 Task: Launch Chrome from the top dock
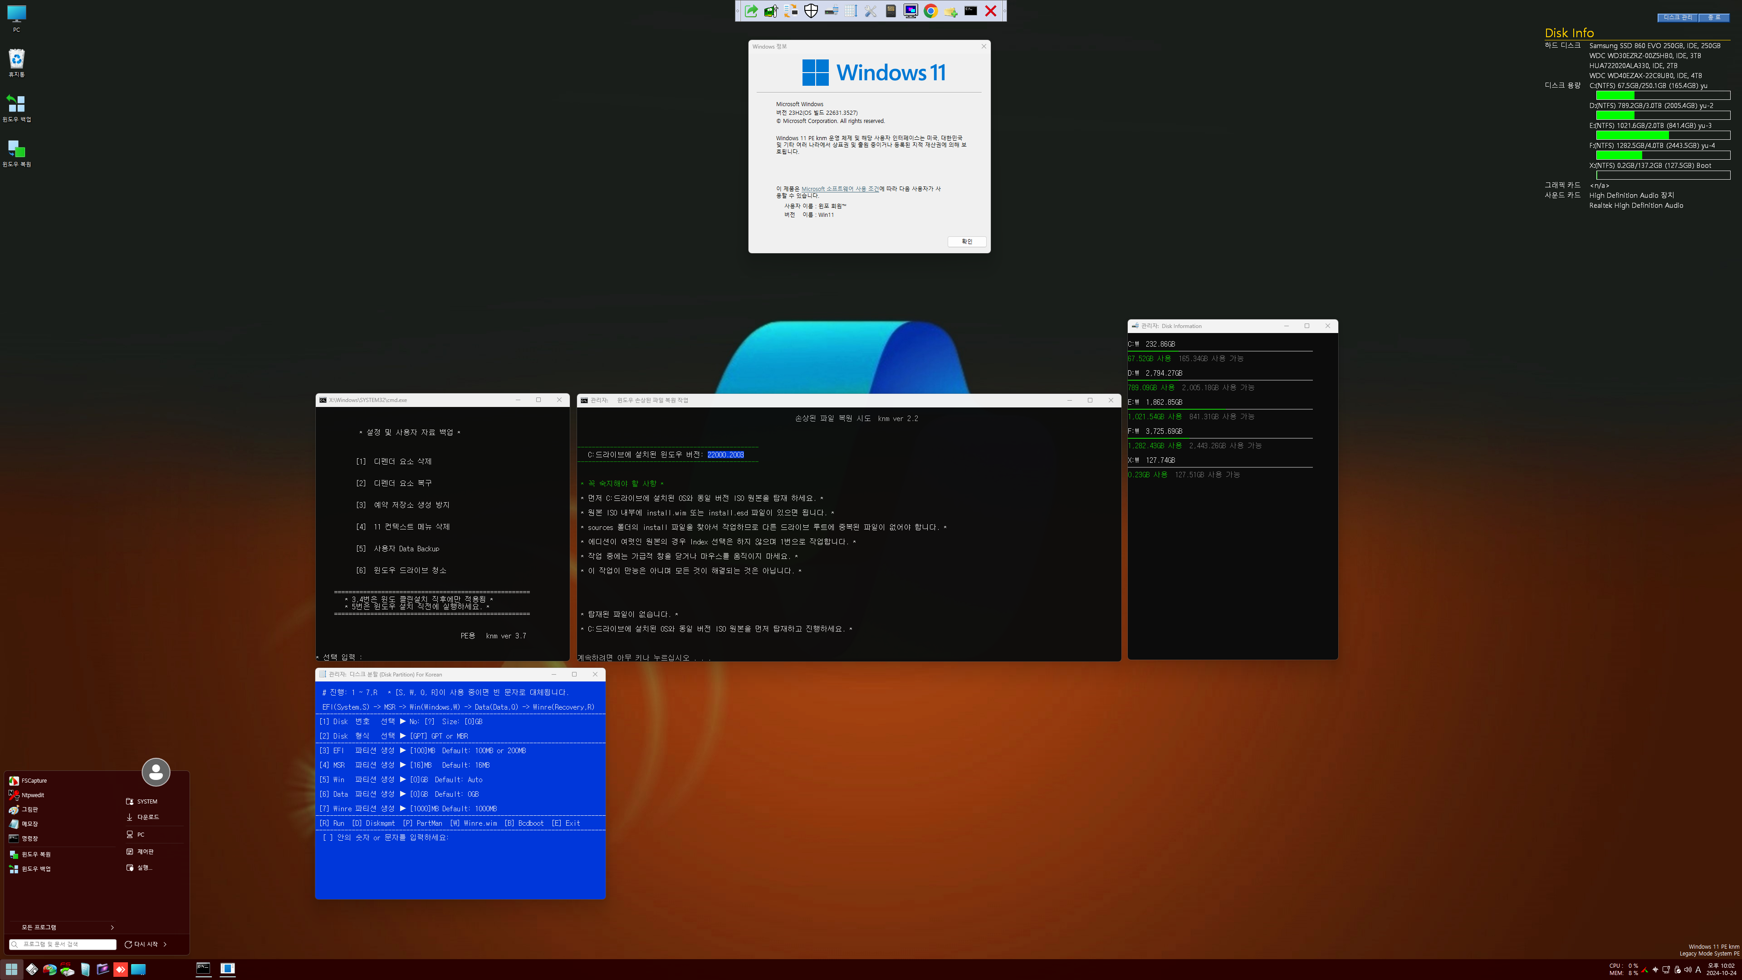pyautogui.click(x=930, y=11)
